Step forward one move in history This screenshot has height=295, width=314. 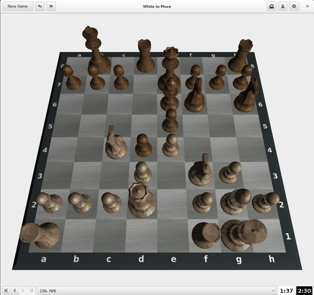coord(23,291)
